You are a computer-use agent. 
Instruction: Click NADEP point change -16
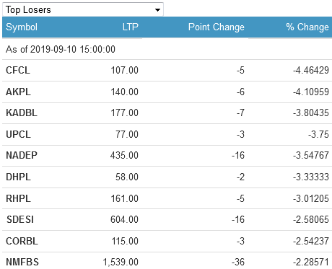(x=238, y=155)
